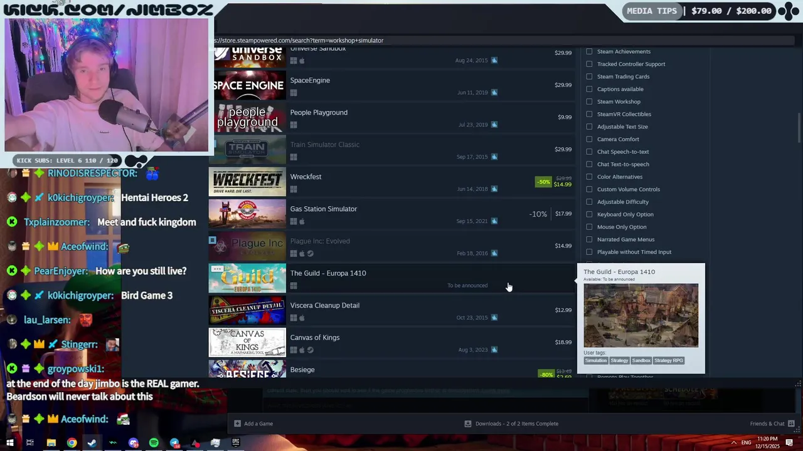Viewport: 803px width, 451px height.
Task: Check Adjustable Text Size filter
Action: point(589,127)
